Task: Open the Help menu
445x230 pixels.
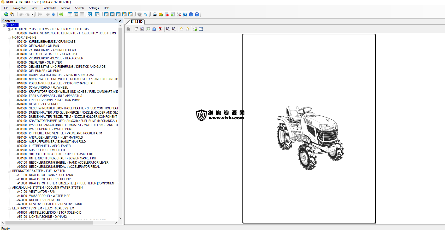Action: click(x=106, y=8)
